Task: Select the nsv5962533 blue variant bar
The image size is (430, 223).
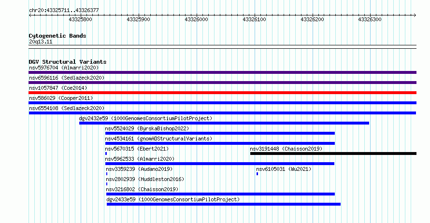Action: (x=220, y=164)
